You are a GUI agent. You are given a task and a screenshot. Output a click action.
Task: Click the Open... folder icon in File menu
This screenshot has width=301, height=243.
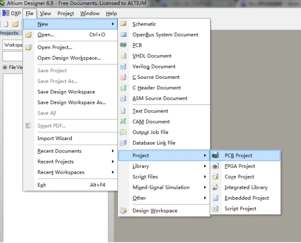29,35
